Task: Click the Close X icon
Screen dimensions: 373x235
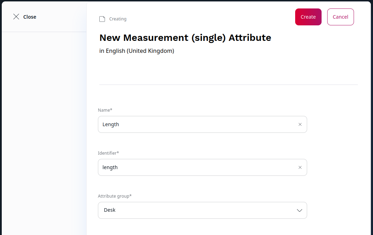Action: pos(16,17)
